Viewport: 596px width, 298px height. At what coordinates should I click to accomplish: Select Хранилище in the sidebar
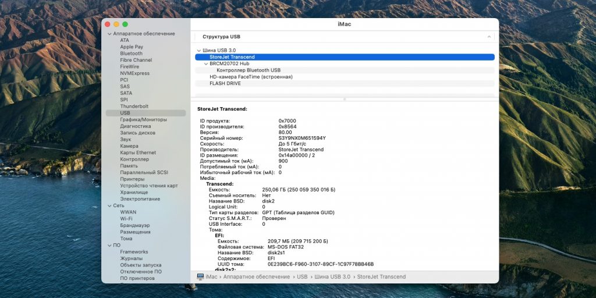pyautogui.click(x=134, y=192)
